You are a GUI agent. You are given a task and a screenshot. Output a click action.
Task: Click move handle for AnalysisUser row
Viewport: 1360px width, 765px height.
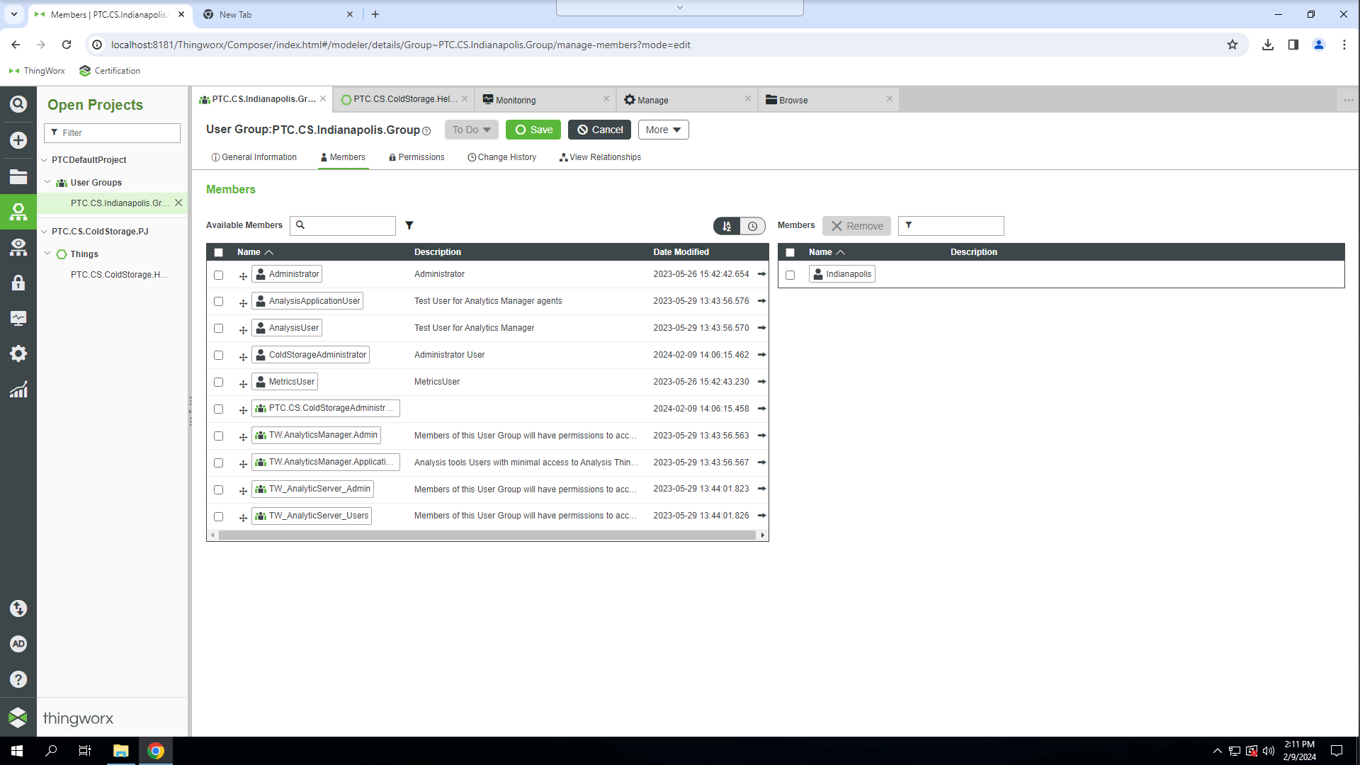click(243, 329)
